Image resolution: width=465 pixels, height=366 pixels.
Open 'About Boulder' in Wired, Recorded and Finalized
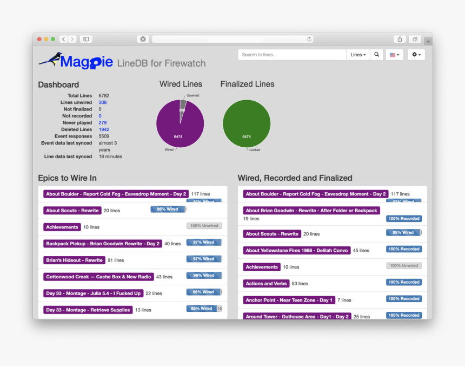(316, 194)
